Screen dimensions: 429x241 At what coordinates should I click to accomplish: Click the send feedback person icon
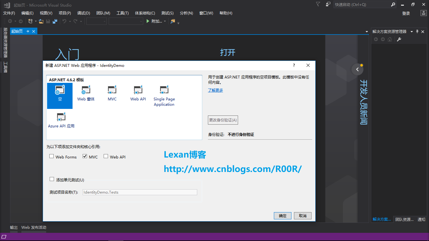328,4
